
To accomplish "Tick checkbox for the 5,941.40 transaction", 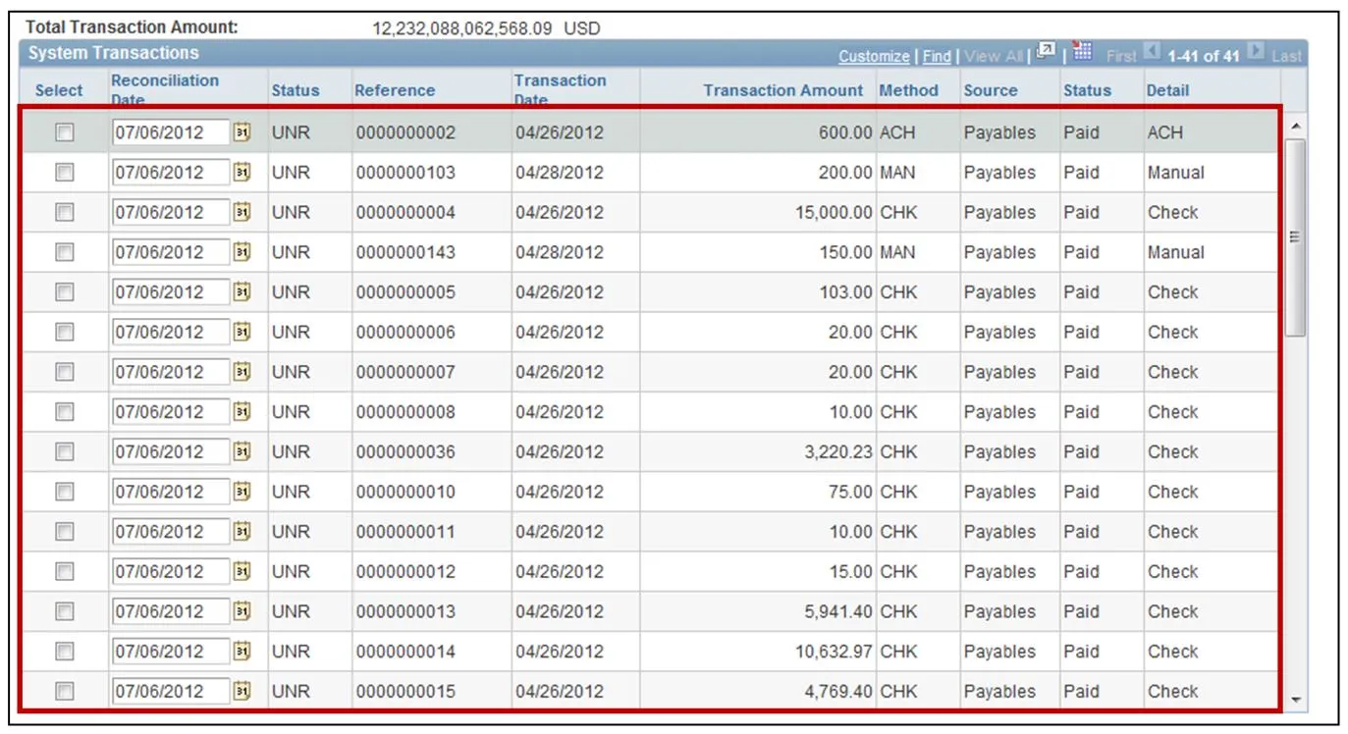I will coord(65,611).
